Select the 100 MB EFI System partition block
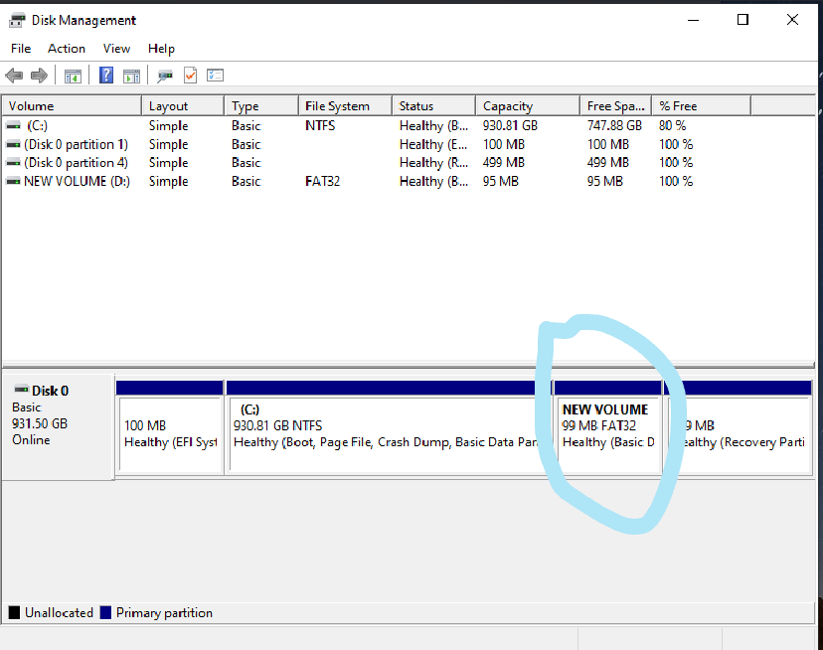This screenshot has height=650, width=823. pyautogui.click(x=170, y=428)
